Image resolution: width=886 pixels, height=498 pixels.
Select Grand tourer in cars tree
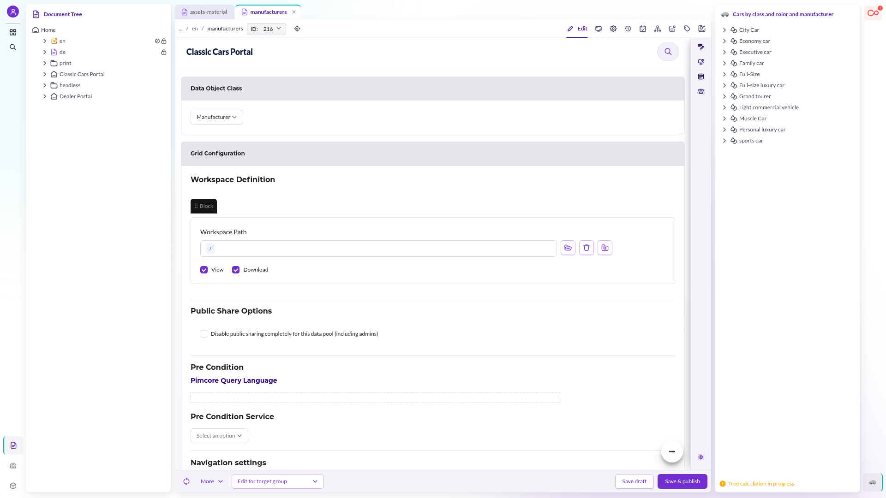click(x=755, y=96)
